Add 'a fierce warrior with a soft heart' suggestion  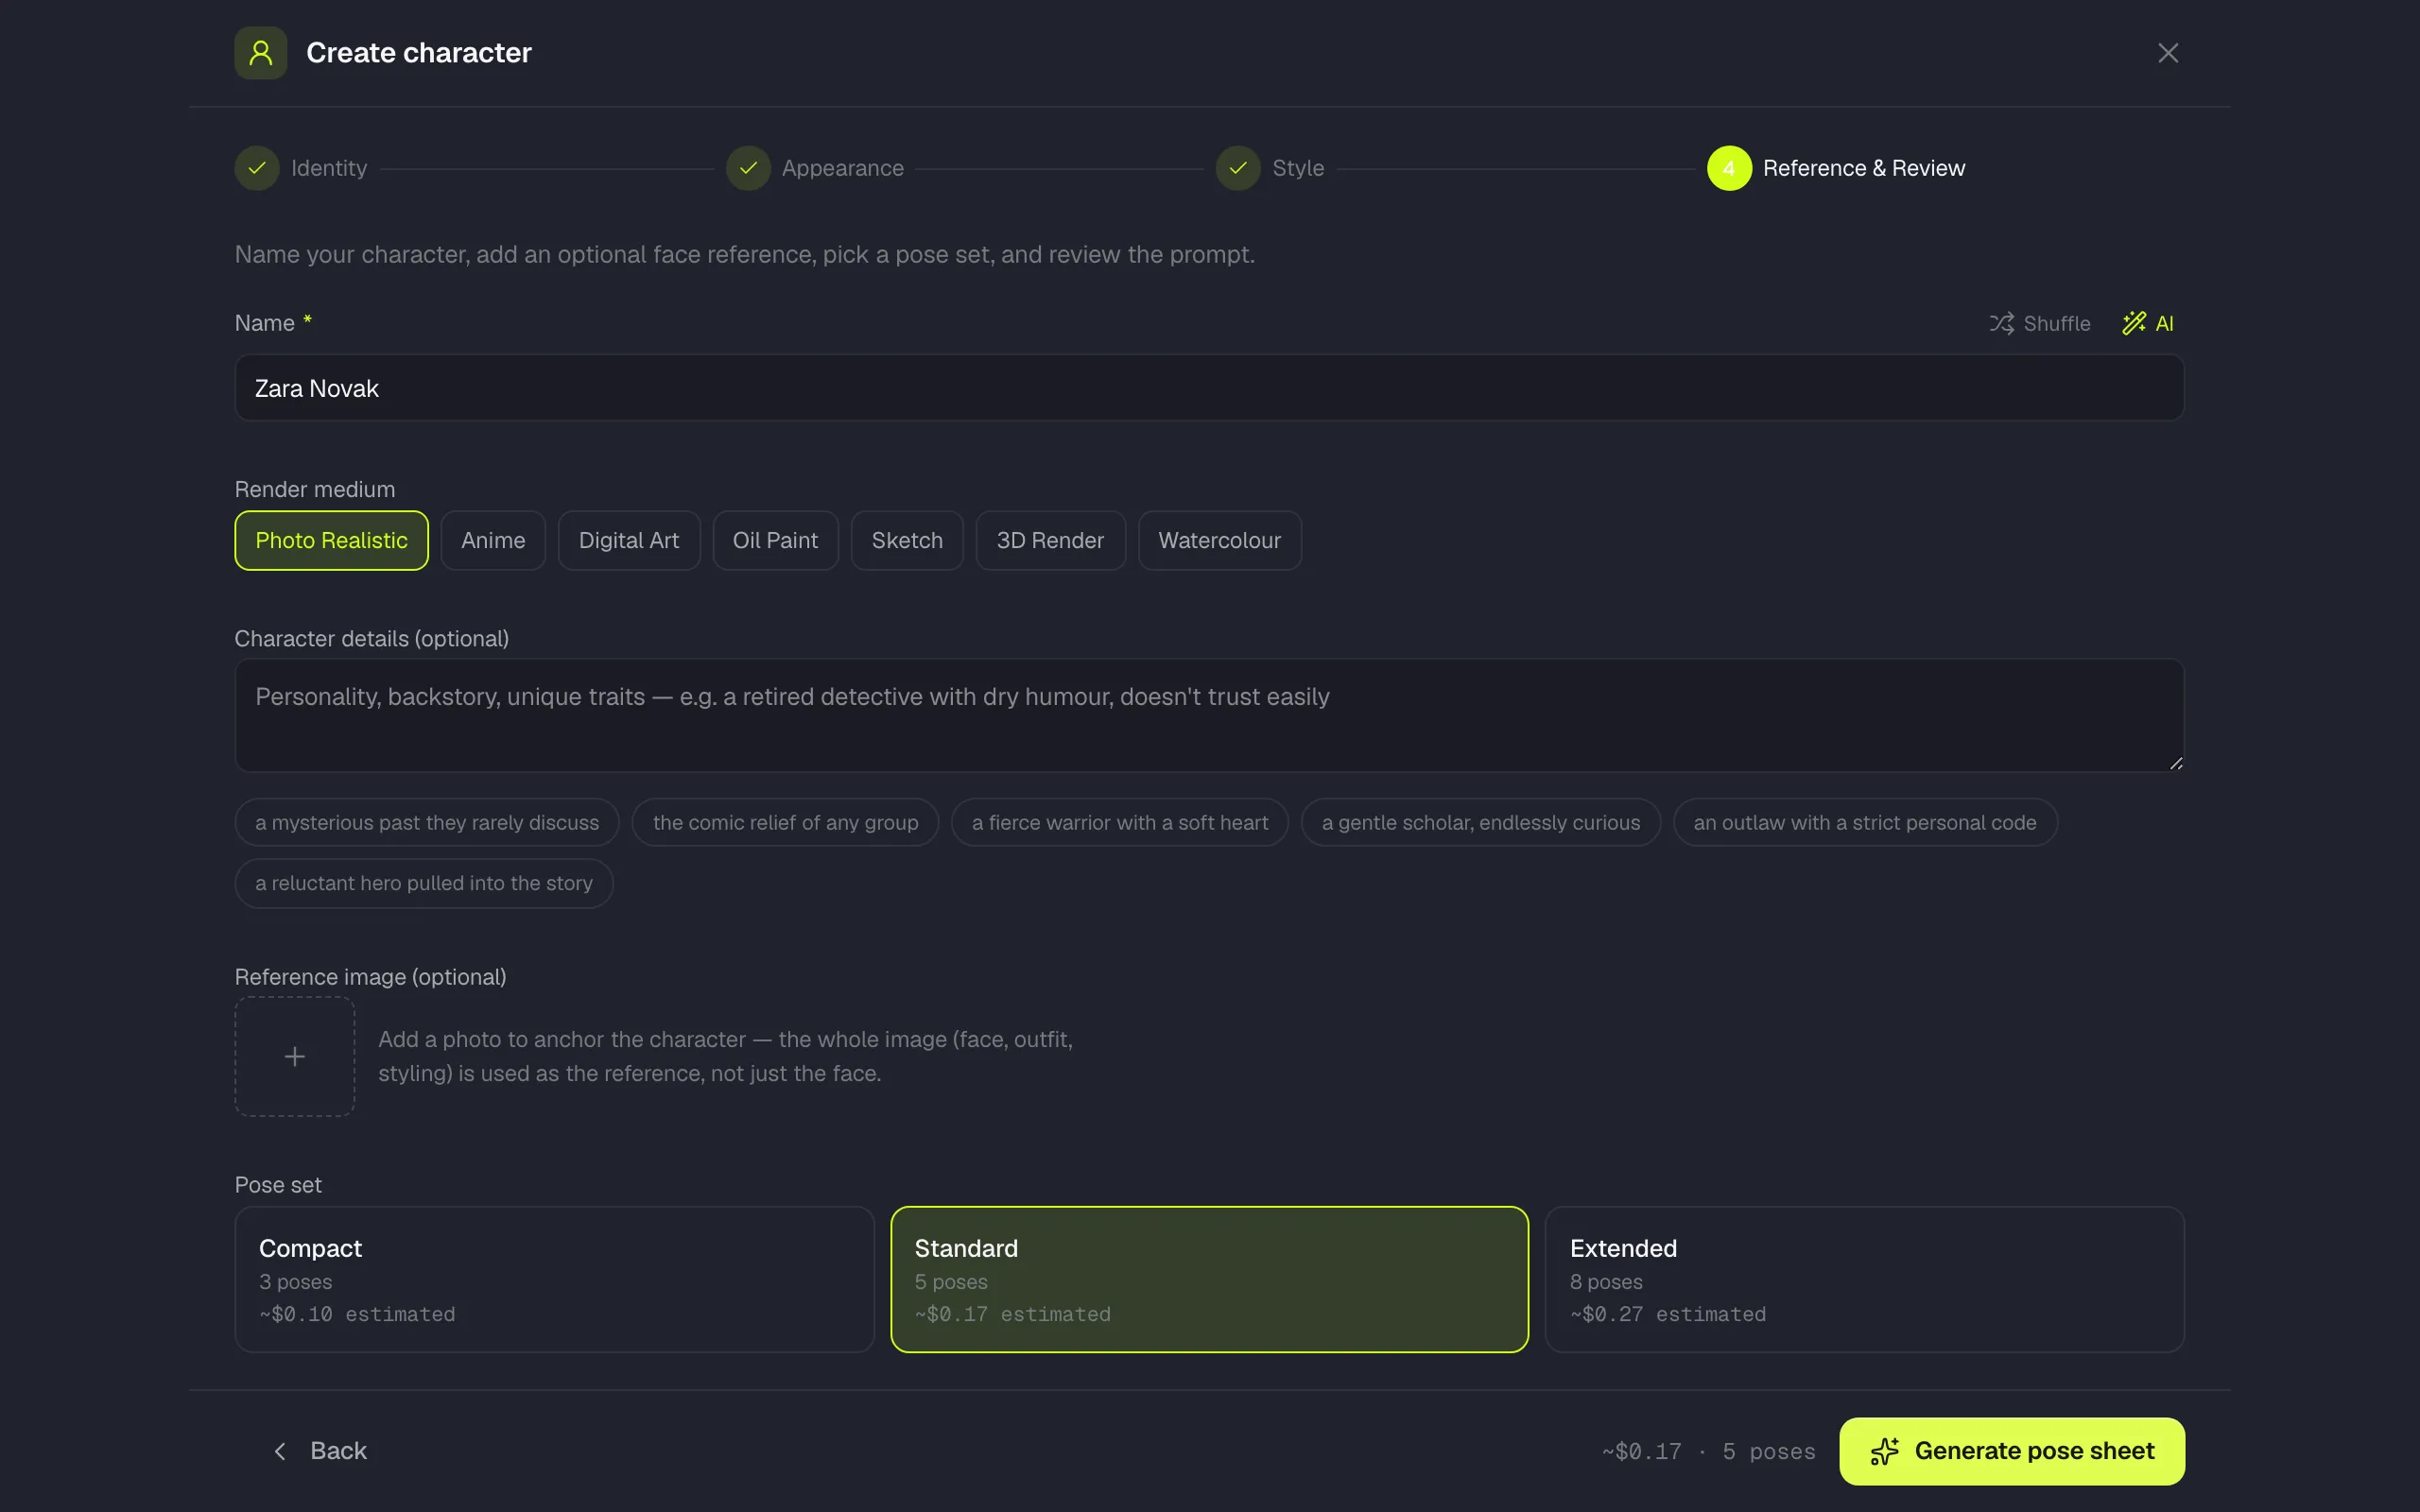pyautogui.click(x=1119, y=823)
